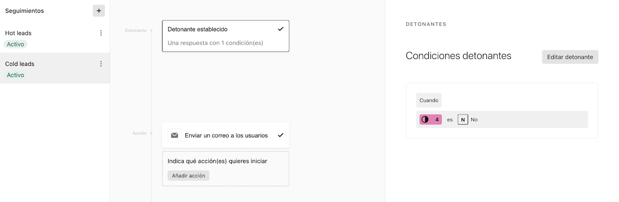Toggle Activo status under Hot leads
Image resolution: width=619 pixels, height=202 pixels.
coord(15,44)
